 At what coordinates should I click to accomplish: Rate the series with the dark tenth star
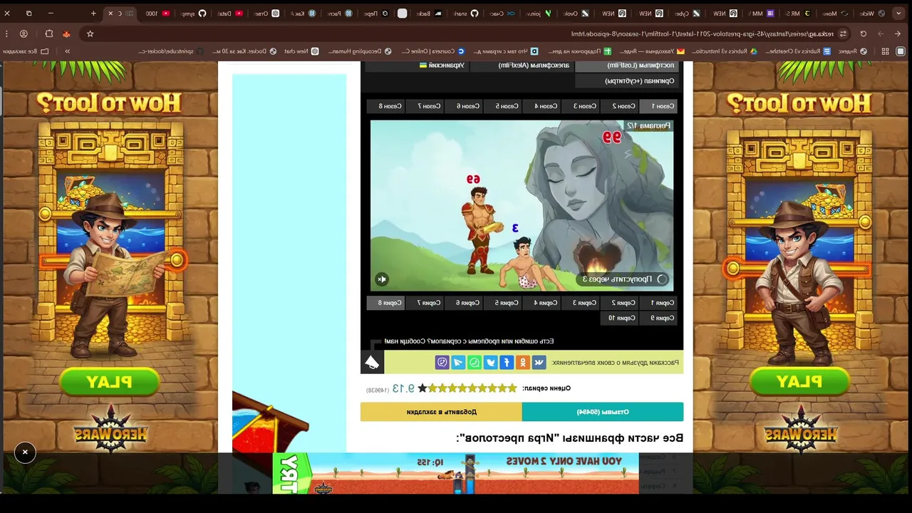click(x=423, y=388)
